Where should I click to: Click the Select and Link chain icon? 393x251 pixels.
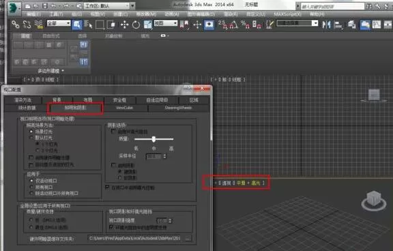click(x=16, y=25)
